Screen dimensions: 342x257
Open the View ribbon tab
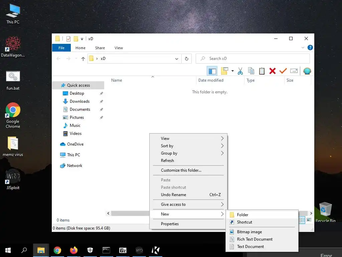pos(119,48)
